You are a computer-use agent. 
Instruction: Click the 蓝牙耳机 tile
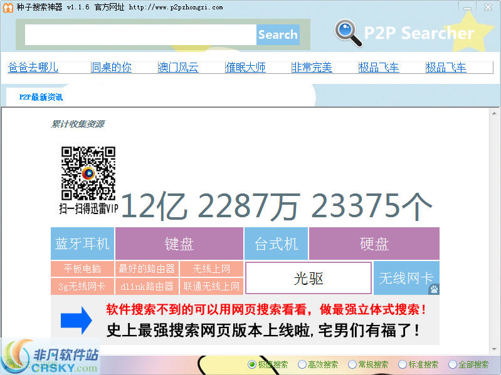pos(82,244)
